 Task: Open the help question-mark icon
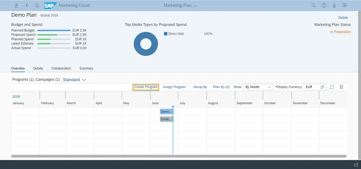point(324,5)
